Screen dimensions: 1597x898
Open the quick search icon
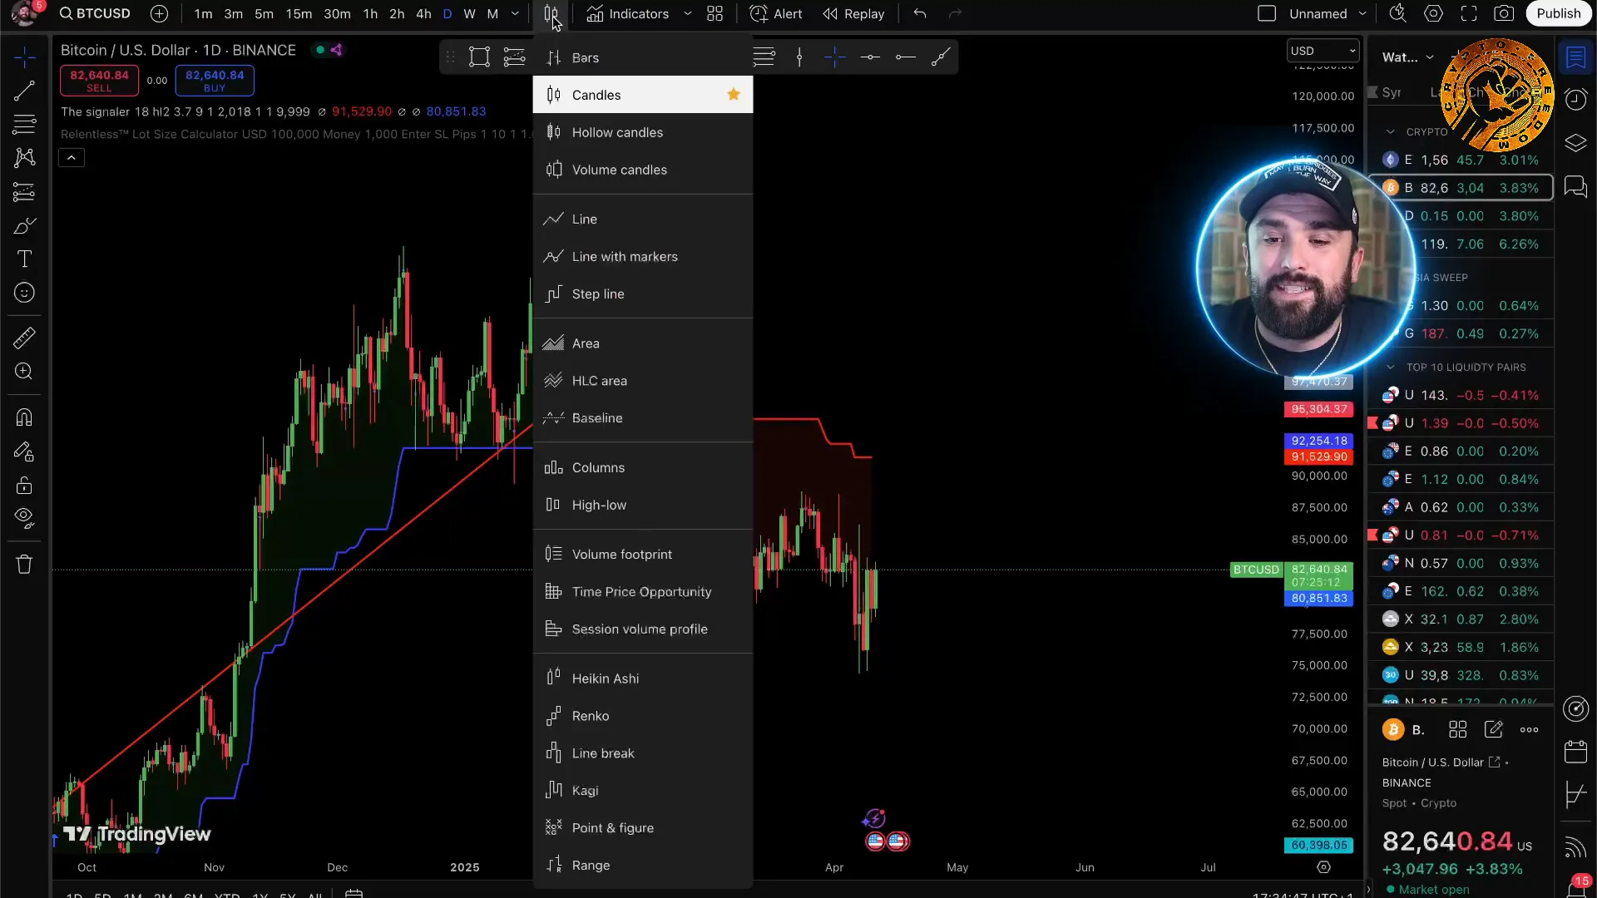[x=1397, y=13]
